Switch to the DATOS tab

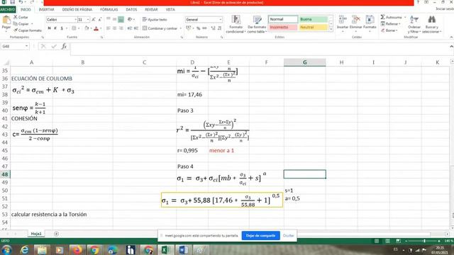click(x=131, y=9)
